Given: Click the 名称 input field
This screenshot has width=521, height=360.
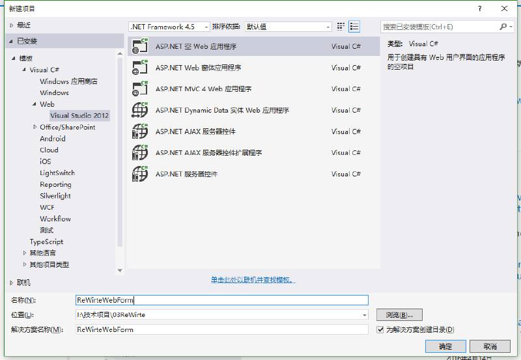Looking at the screenshot, I should 222,300.
